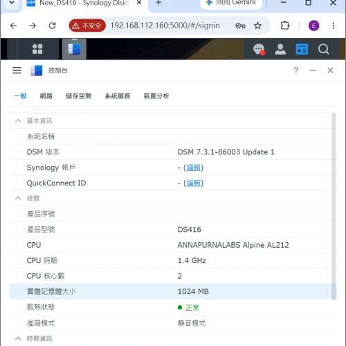The width and height of the screenshot is (346, 346).
Task: Click the 正常 thermal status value
Action: pos(192,307)
